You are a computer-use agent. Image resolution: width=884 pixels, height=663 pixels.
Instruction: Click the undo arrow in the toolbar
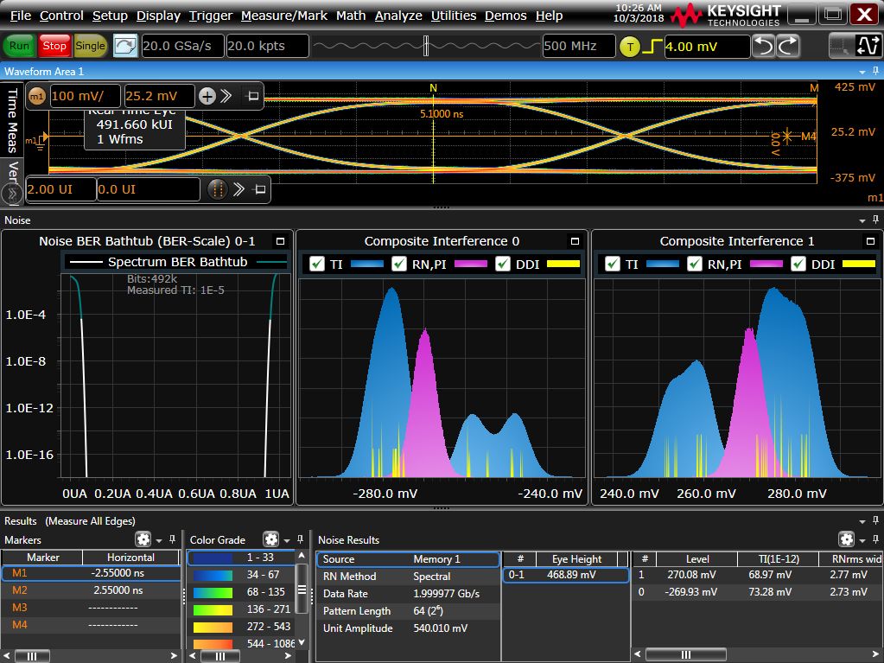click(x=763, y=47)
